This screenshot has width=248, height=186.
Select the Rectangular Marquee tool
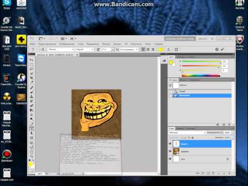point(32,64)
